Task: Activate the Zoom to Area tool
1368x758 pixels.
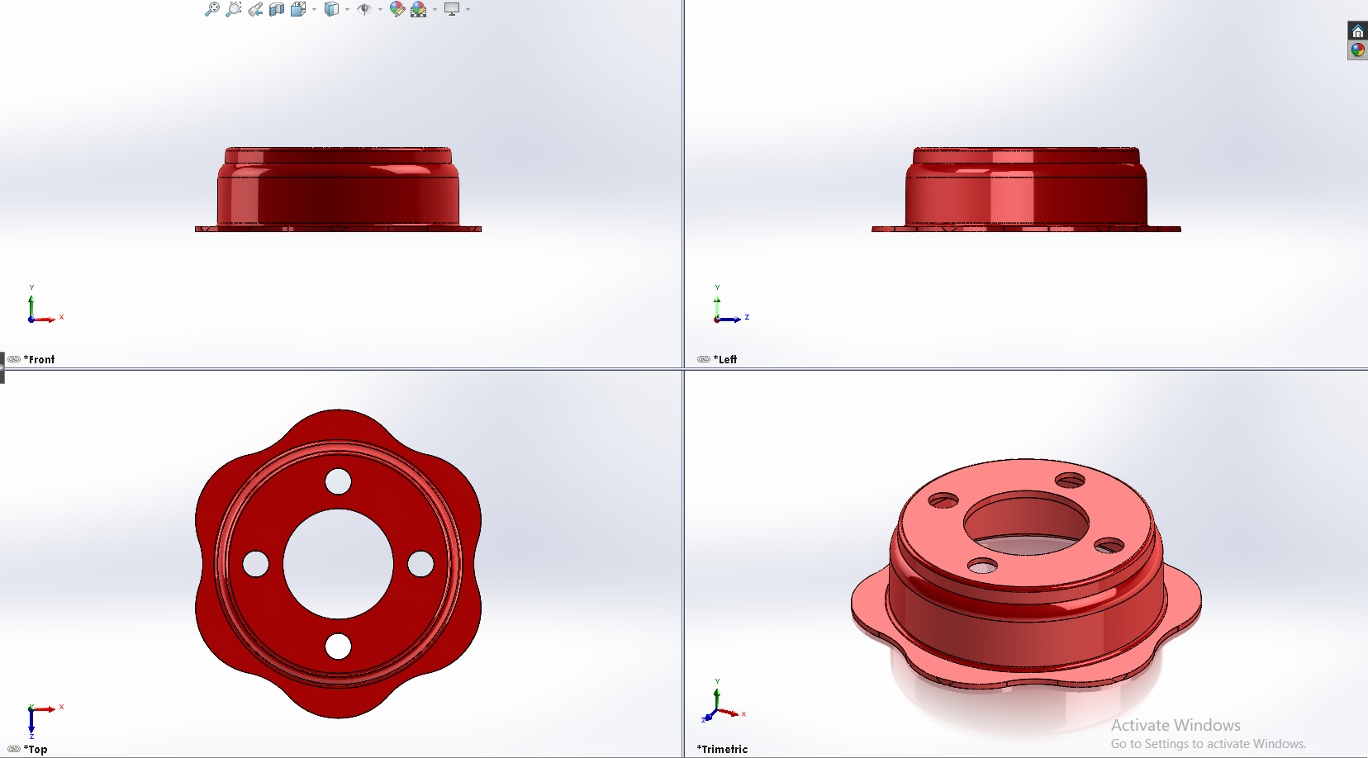Action: [x=234, y=9]
